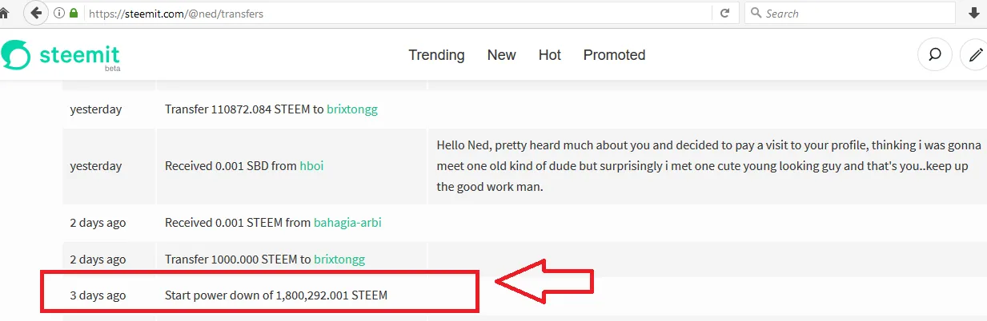Image resolution: width=987 pixels, height=321 pixels.
Task: Click the green padlock security icon
Action: (x=74, y=14)
